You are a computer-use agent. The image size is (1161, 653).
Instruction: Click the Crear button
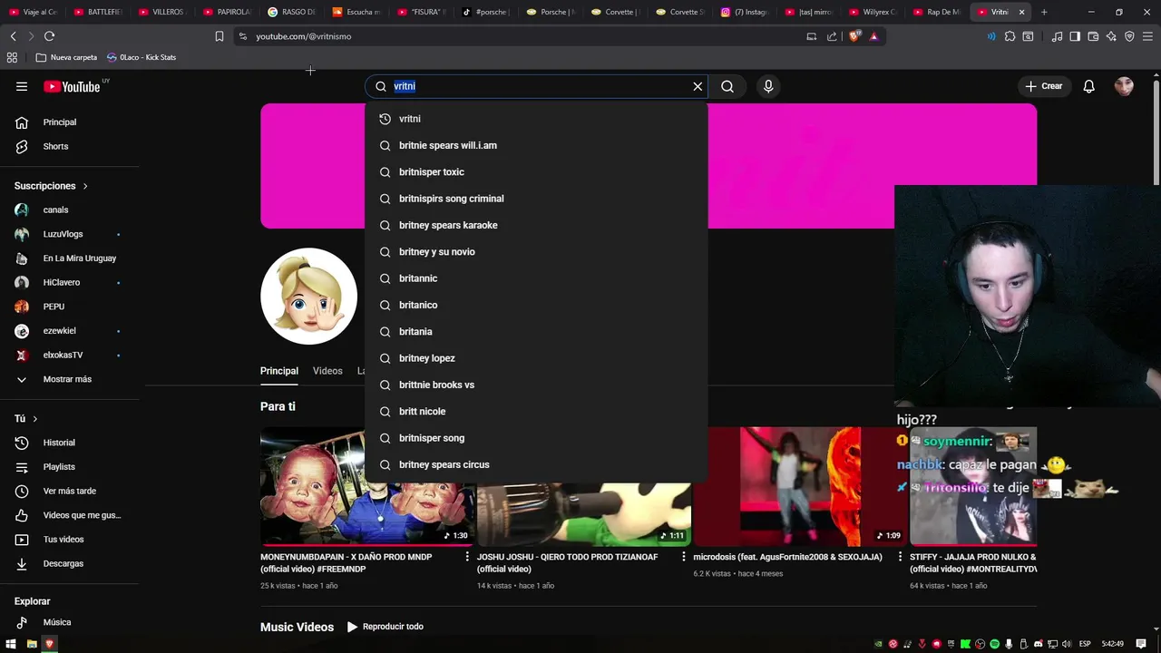(1044, 86)
